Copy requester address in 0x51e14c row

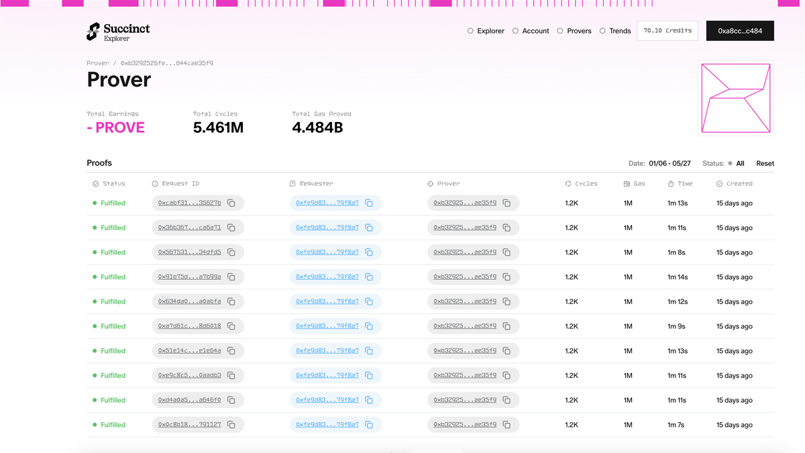point(369,351)
